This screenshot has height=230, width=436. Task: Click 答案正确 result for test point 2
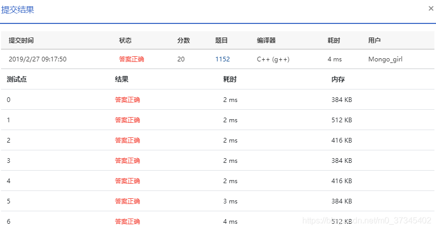point(127,140)
